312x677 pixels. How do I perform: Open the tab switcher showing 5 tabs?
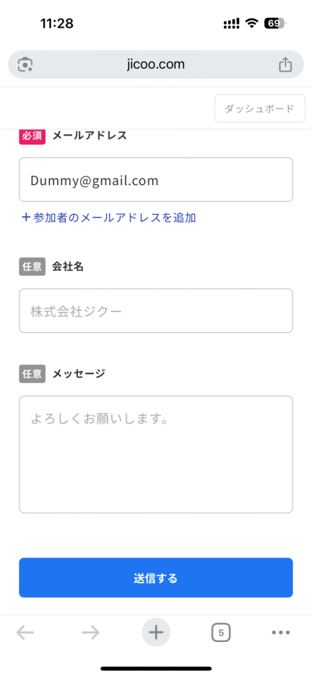221,633
